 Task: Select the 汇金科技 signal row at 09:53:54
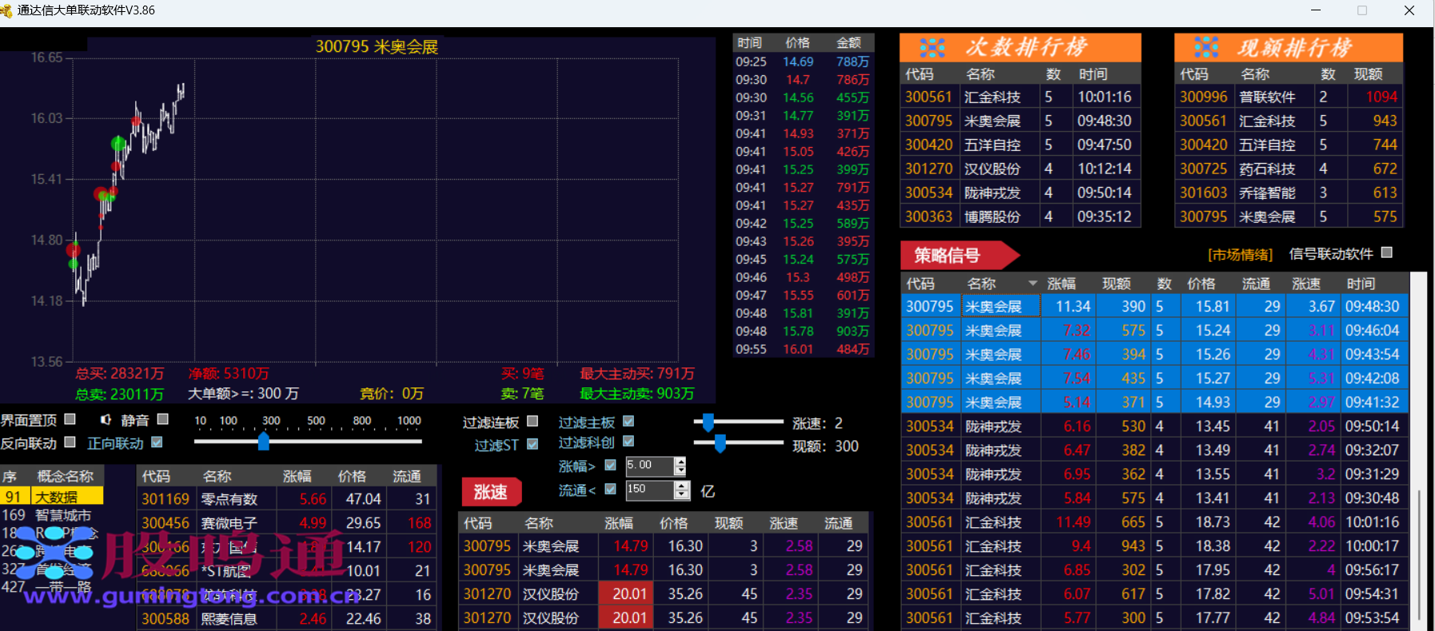tap(1154, 618)
